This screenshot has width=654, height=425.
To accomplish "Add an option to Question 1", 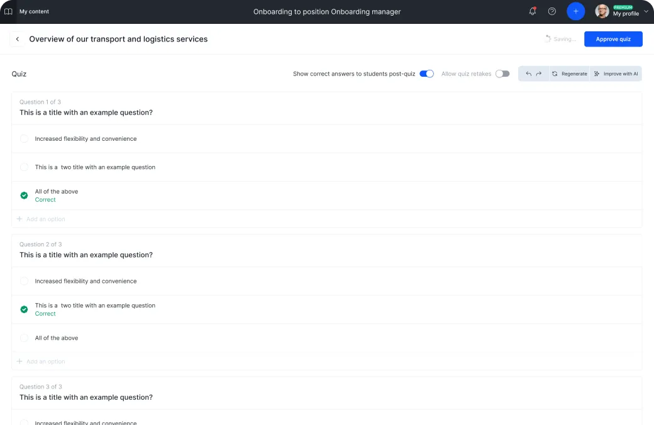I will pos(45,219).
